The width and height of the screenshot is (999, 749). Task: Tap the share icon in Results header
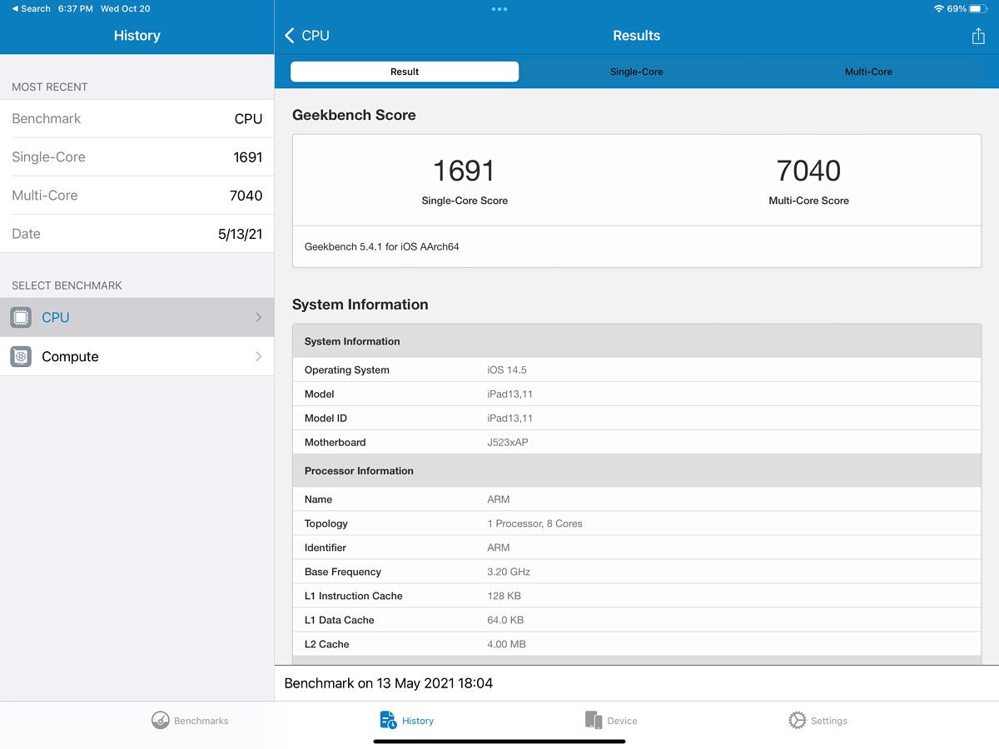click(x=978, y=36)
